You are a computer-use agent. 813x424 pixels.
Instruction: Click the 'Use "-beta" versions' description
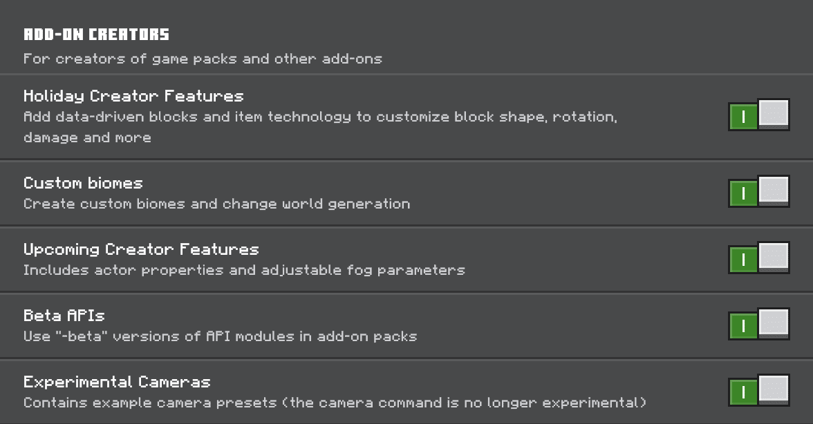[x=221, y=336]
